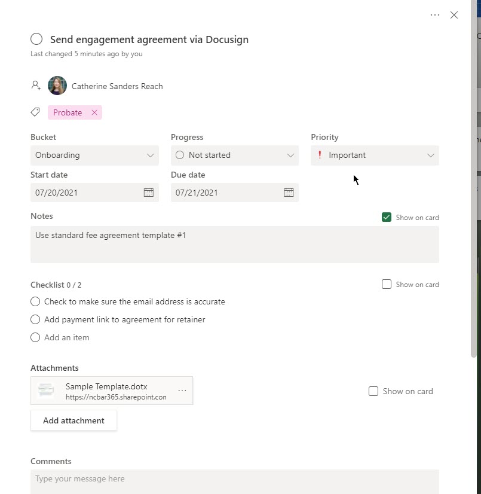Viewport: 481px width, 494px height.
Task: Remove the Probate label with its X
Action: click(94, 112)
